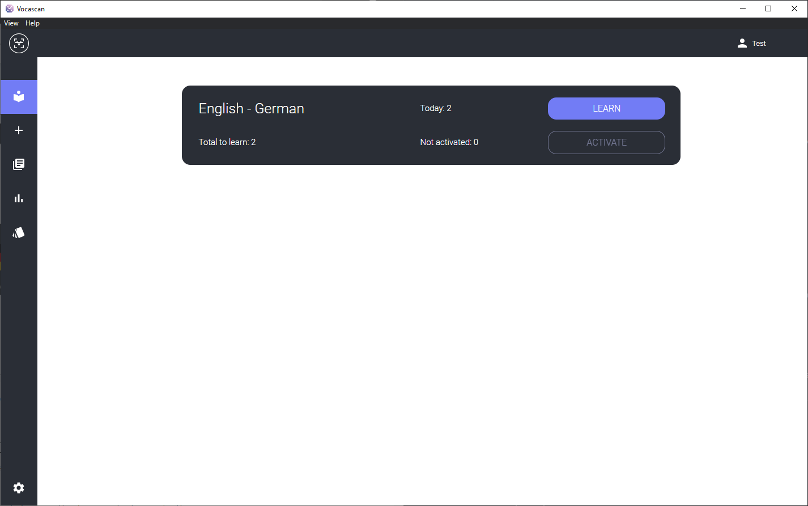The width and height of the screenshot is (808, 506).
Task: Minimize the Vocascan window
Action: 742,8
